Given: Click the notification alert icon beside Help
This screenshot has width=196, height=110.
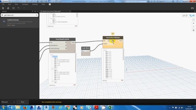Looking at the screenshot, I should click(x=50, y=4).
